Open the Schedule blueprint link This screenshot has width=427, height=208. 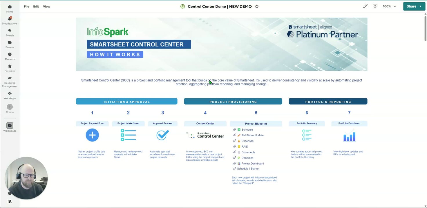pyautogui.click(x=247, y=130)
